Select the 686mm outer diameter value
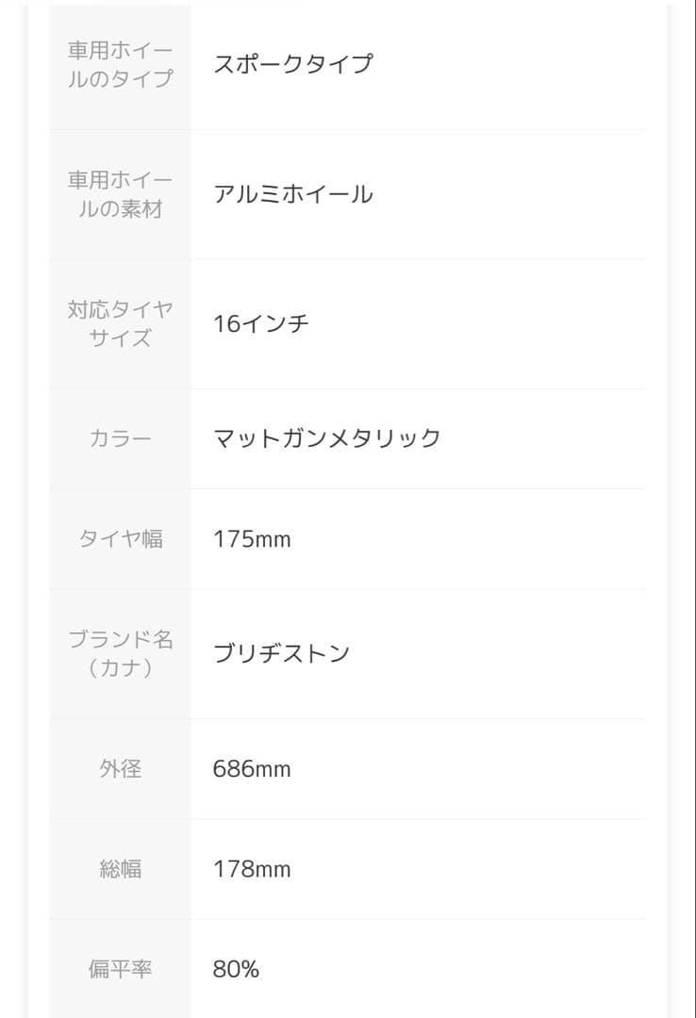The height and width of the screenshot is (1018, 696). click(x=252, y=769)
